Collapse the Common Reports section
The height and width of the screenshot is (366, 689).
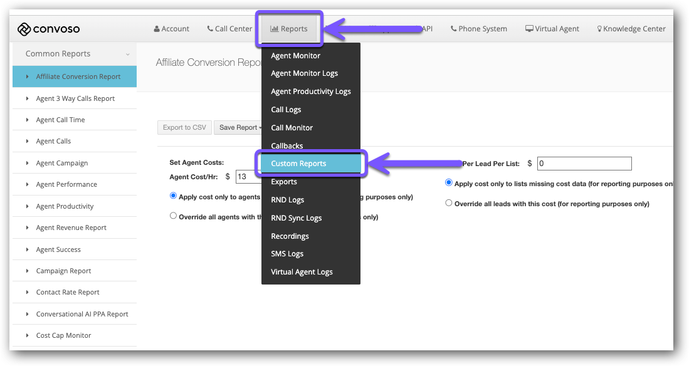pyautogui.click(x=128, y=54)
